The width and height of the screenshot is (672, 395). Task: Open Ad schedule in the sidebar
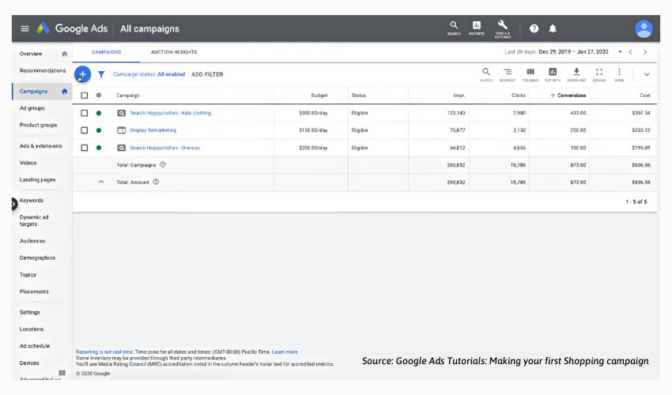[35, 346]
